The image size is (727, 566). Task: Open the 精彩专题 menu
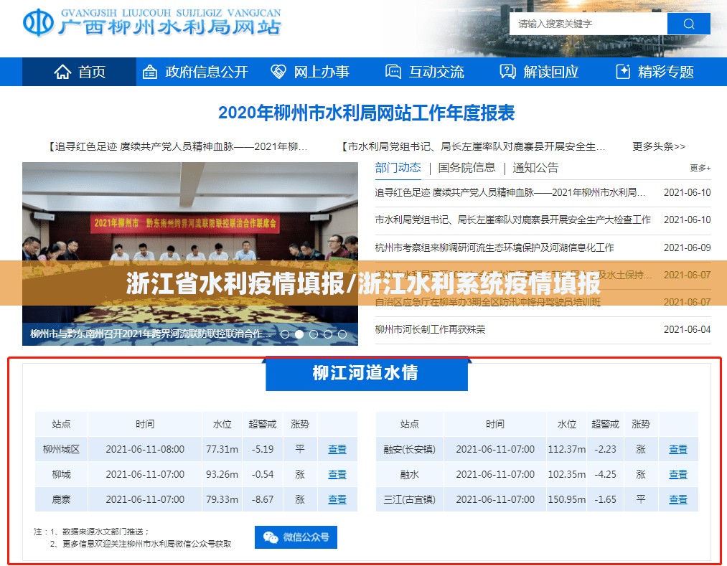click(655, 72)
